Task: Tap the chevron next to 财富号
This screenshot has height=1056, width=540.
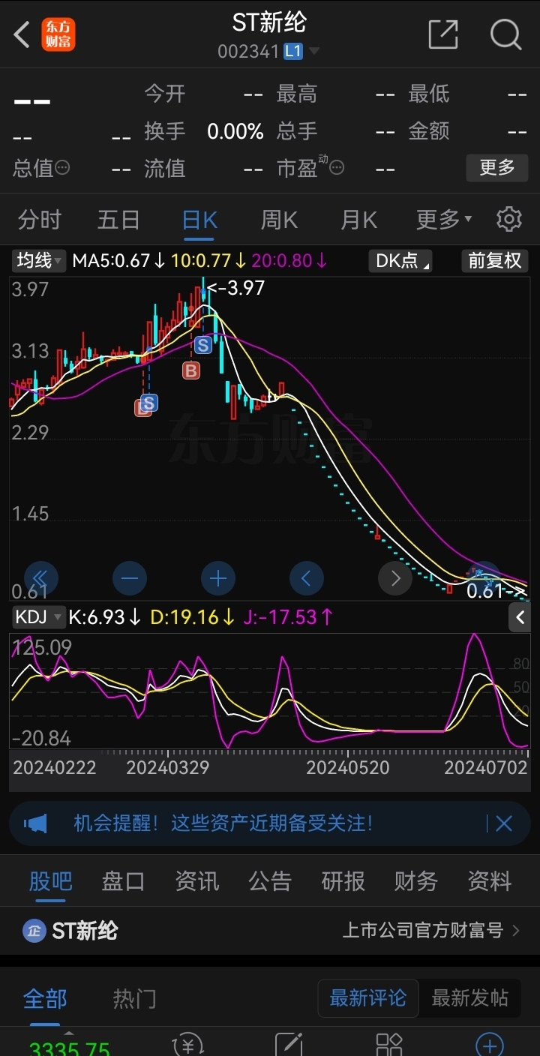Action: pos(516,931)
